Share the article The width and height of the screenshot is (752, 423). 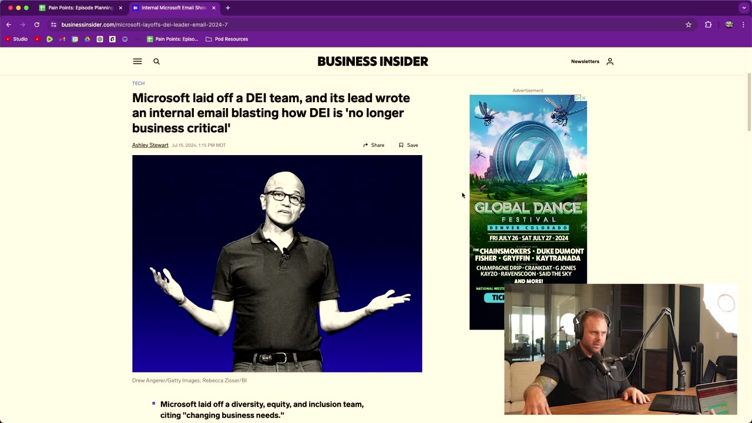(x=374, y=145)
